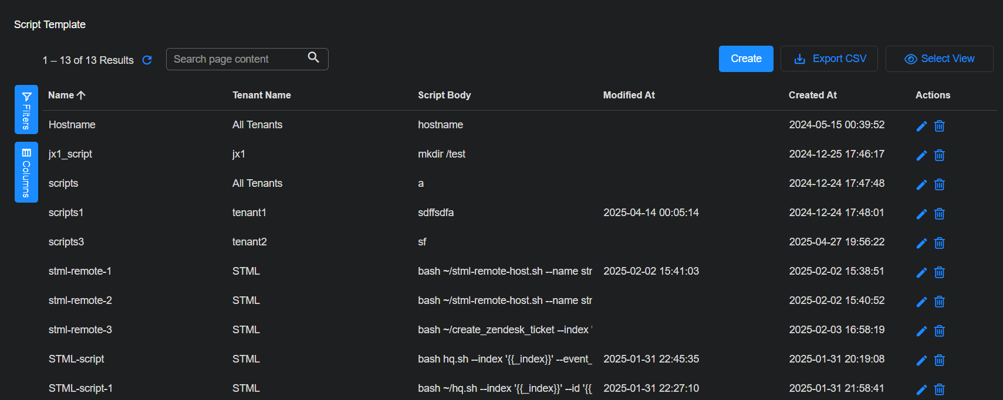Click the search magnifier icon
The image size is (1003, 400).
(313, 57)
